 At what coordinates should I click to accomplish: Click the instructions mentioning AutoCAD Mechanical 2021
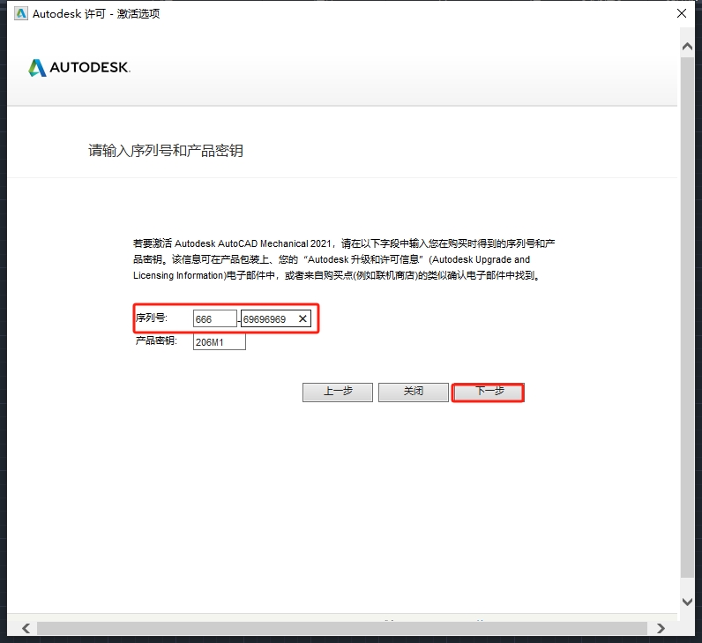point(344,259)
